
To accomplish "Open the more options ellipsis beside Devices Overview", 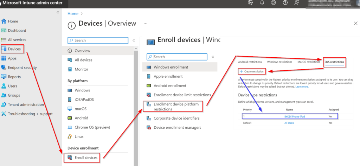I will click(145, 23).
